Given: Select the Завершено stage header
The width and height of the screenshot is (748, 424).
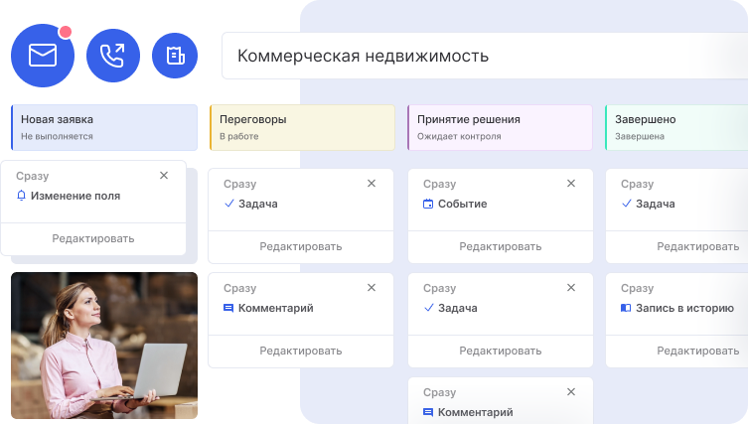Looking at the screenshot, I should click(677, 126).
